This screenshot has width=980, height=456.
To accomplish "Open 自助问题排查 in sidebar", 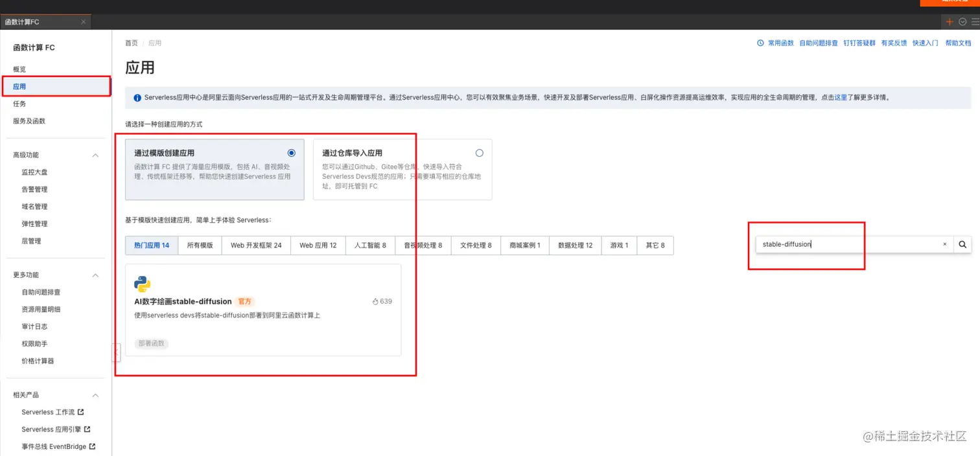I will (x=41, y=292).
